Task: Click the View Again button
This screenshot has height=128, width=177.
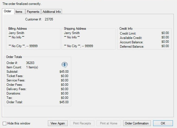Action: 58,123
